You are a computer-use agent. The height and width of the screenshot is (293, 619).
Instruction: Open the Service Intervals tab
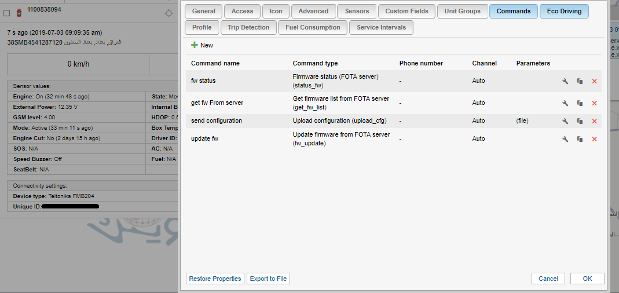click(x=381, y=27)
